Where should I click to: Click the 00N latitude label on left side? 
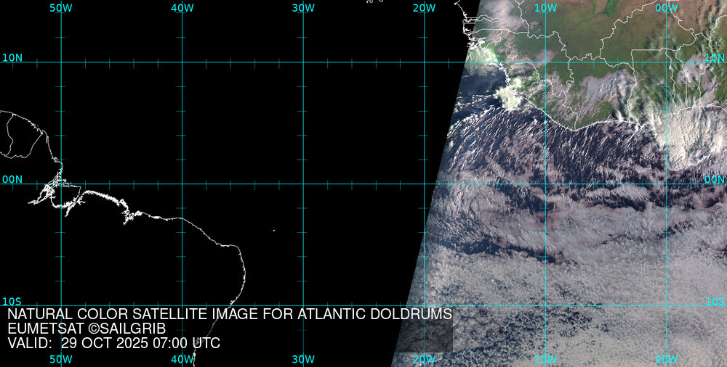pos(12,179)
